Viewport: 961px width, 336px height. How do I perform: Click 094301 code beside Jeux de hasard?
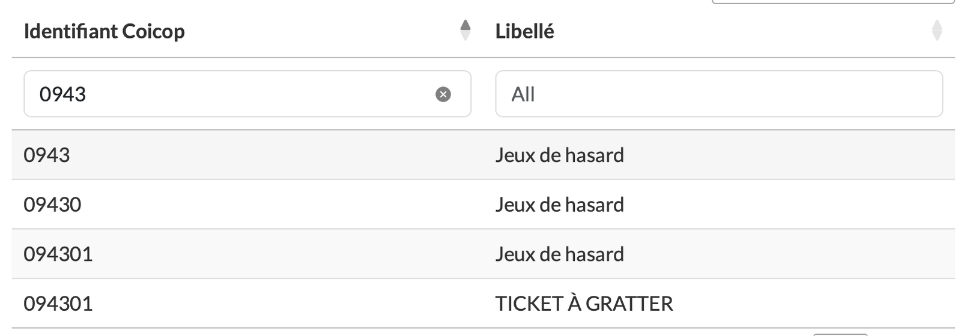(x=58, y=254)
